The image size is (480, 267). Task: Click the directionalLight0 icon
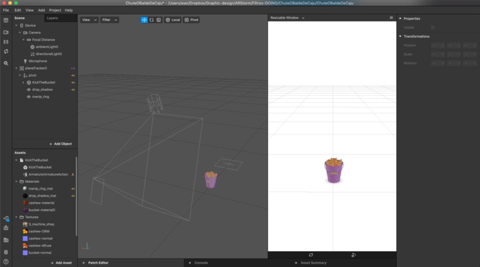pos(32,54)
